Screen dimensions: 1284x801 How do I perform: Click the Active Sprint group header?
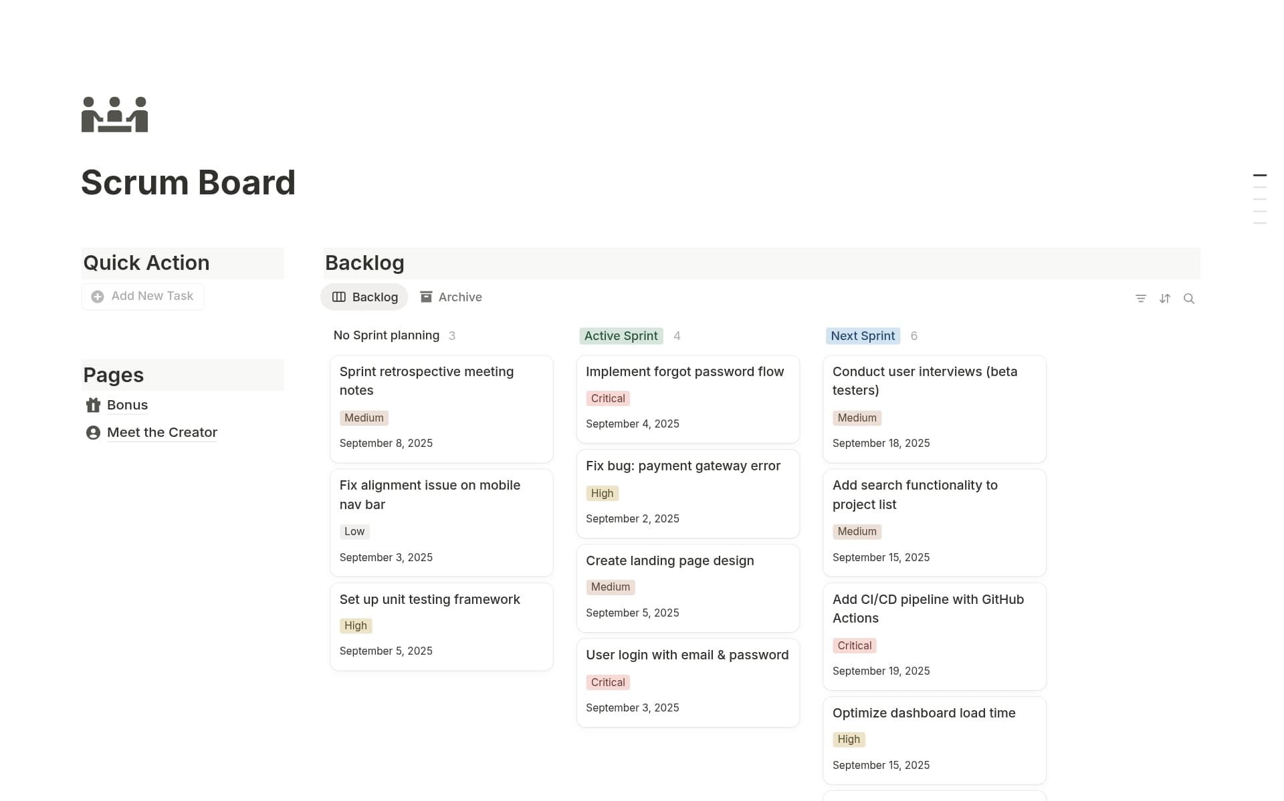tap(621, 335)
